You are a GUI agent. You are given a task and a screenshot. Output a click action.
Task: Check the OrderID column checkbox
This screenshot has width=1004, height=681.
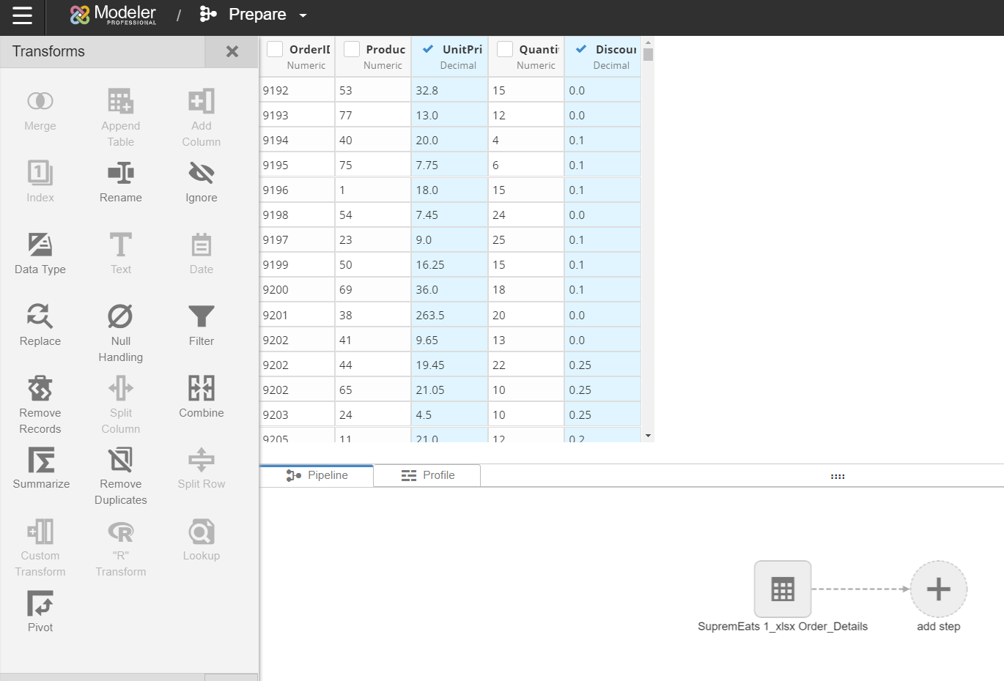pyautogui.click(x=275, y=49)
